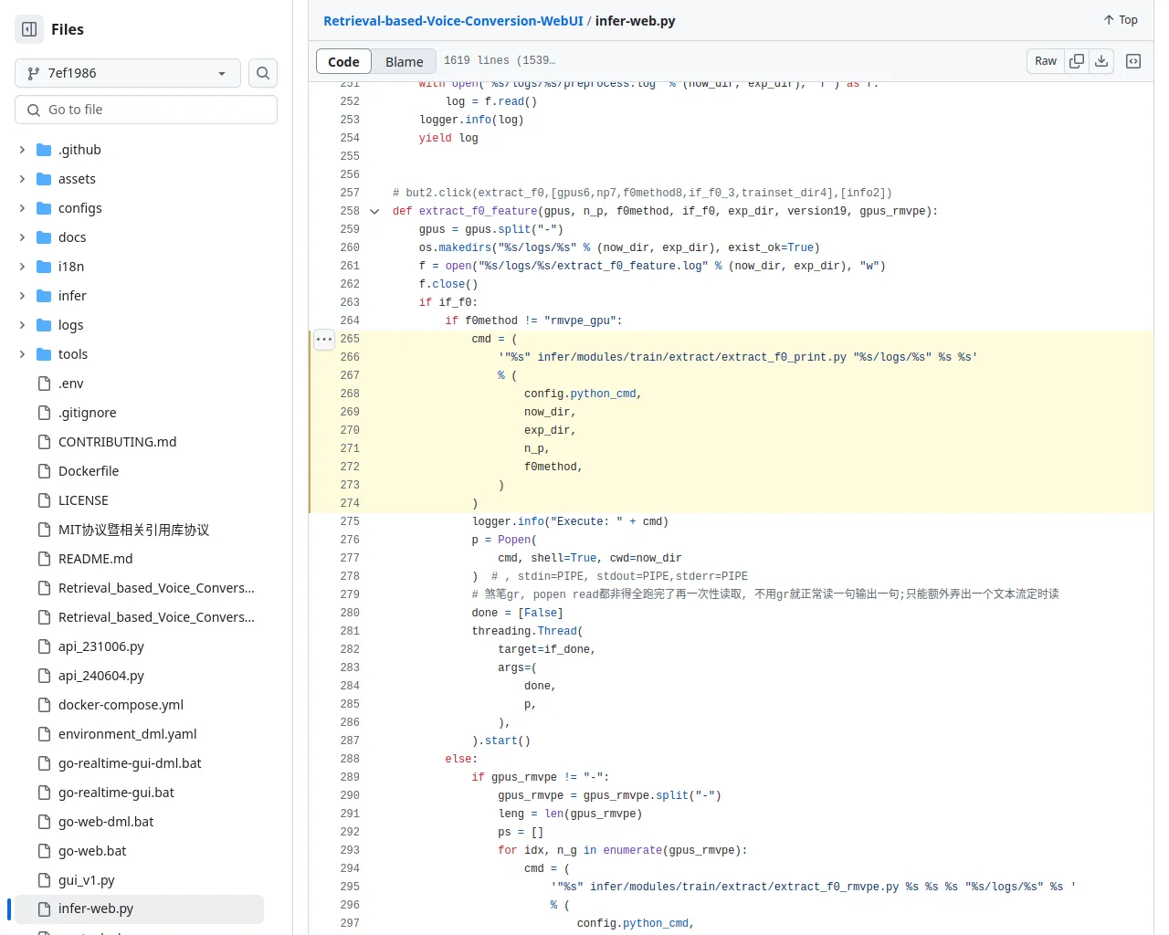This screenshot has width=1169, height=935.
Task: Open environment_dml.yaml file
Action: point(128,734)
